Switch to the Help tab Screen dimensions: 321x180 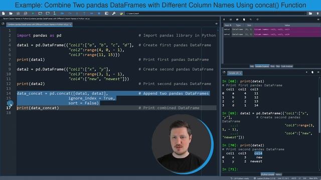pyautogui.click(x=252, y=66)
